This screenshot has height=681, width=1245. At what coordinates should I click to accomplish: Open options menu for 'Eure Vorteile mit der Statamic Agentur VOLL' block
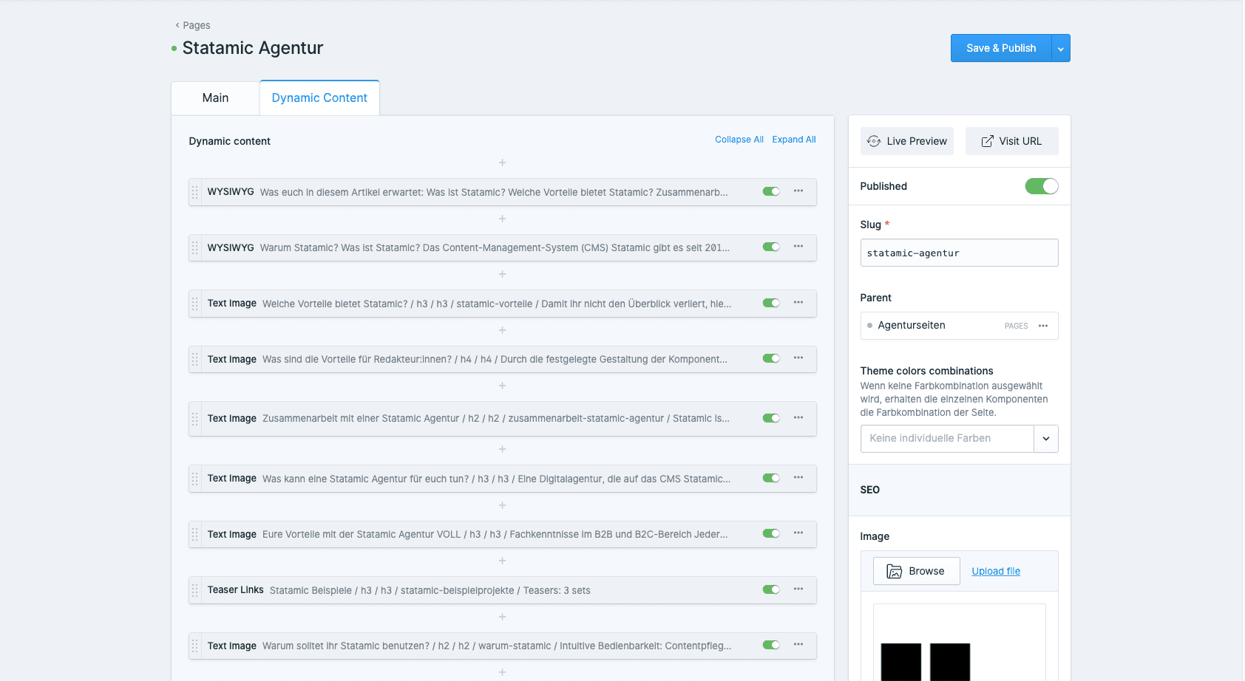798,533
